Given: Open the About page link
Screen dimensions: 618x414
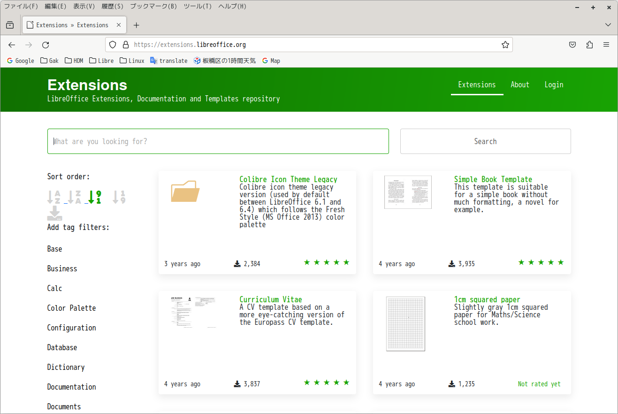Looking at the screenshot, I should 520,85.
